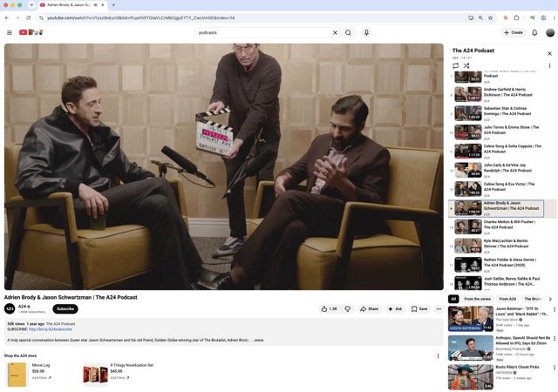The image size is (558, 392).
Task: Play Josh Safdie, Benny Safdie & Paul Thomas Anderson
Action: coord(498,283)
